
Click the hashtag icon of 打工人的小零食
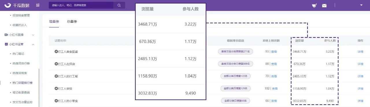[x=56, y=101]
